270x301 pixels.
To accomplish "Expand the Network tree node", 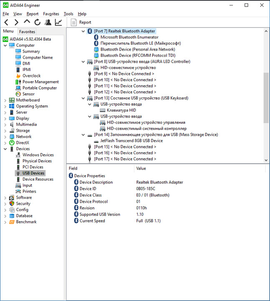I will coord(5,137).
